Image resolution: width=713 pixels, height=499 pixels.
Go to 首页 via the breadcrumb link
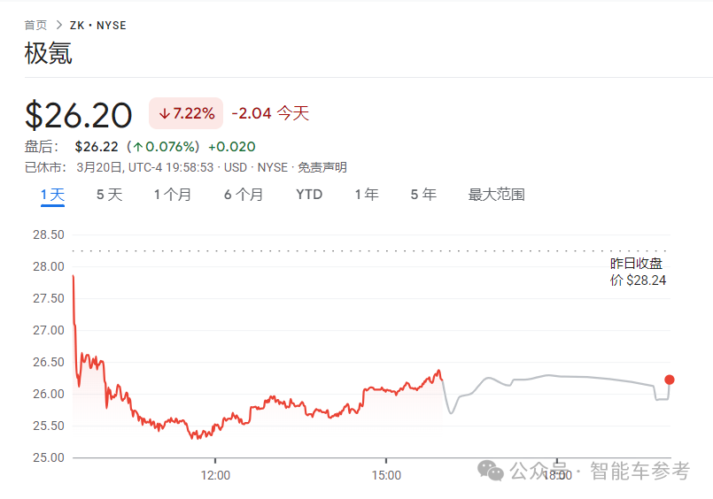[35, 26]
